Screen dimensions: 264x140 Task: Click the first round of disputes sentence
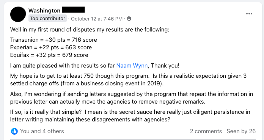click(90, 30)
